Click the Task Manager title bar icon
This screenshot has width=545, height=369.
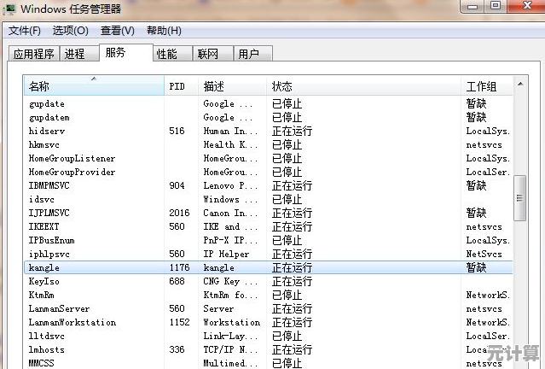10,9
